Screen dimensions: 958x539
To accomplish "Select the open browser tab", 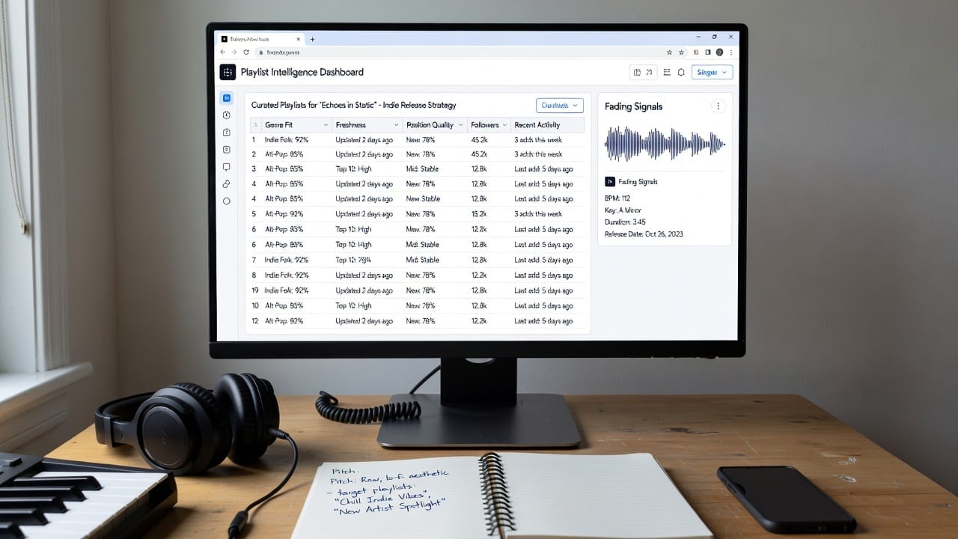I will tap(260, 39).
